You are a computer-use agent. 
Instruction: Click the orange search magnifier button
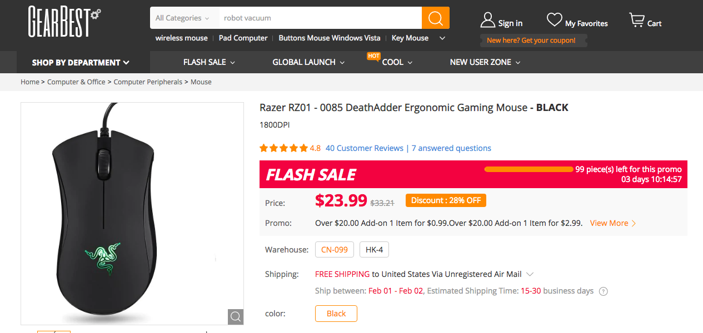pos(435,18)
